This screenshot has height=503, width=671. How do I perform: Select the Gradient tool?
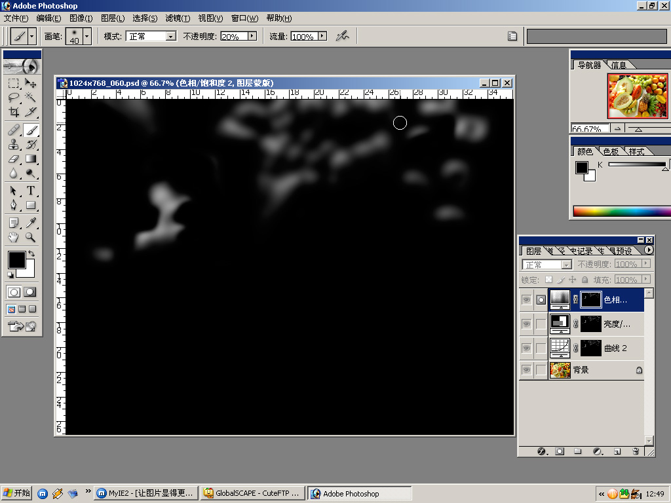point(30,158)
